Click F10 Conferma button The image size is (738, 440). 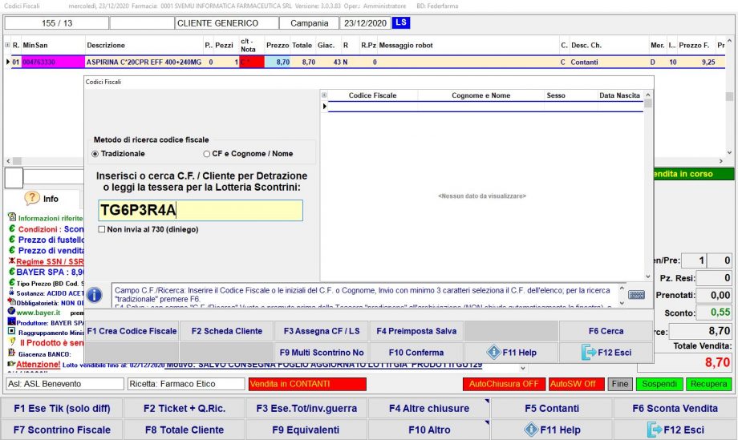[416, 353]
